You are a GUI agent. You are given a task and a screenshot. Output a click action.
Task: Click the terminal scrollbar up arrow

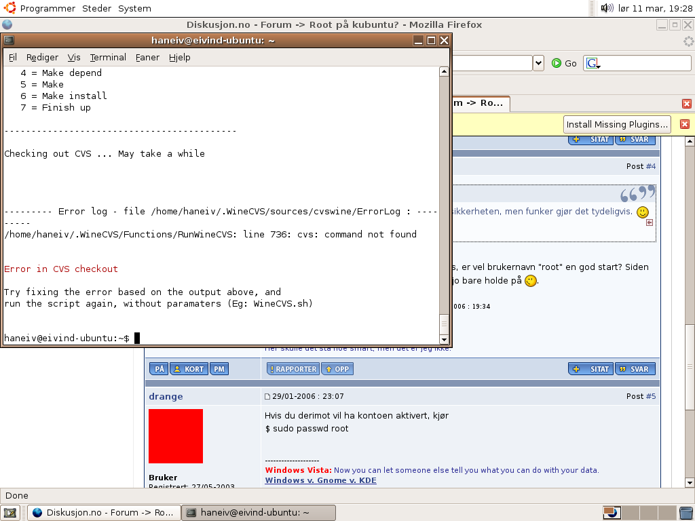click(x=444, y=72)
